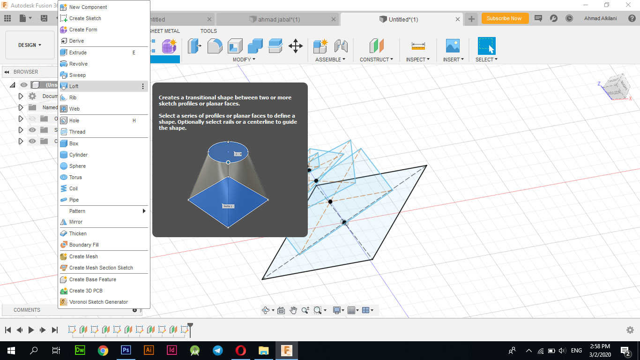The height and width of the screenshot is (360, 640).
Task: Open timeline settings gear icon
Action: 630,330
